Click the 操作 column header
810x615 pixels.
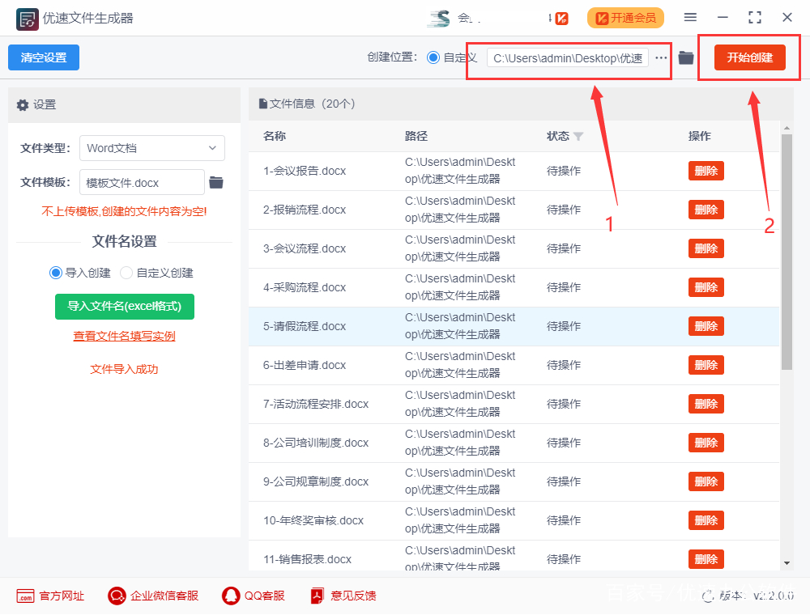click(x=700, y=136)
